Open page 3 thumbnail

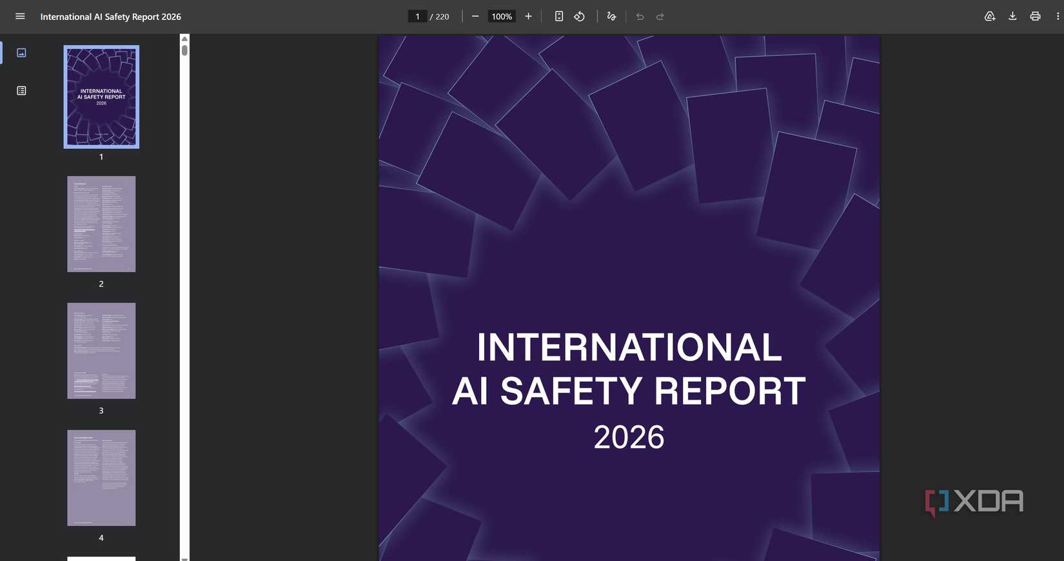click(101, 351)
